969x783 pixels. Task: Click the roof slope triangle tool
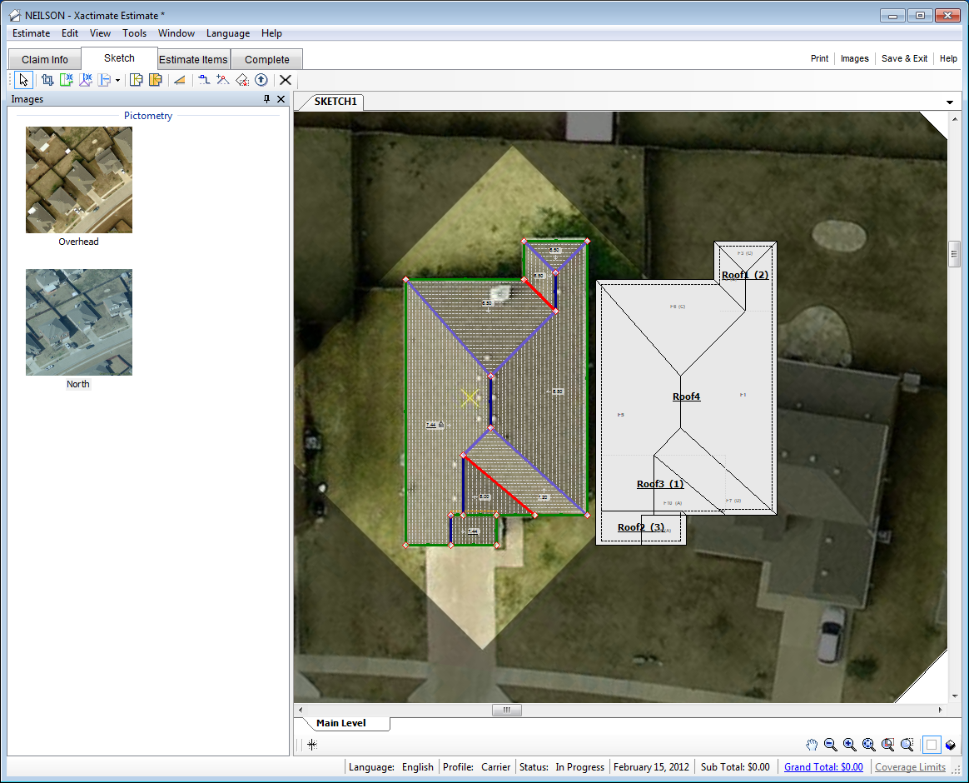coord(179,80)
